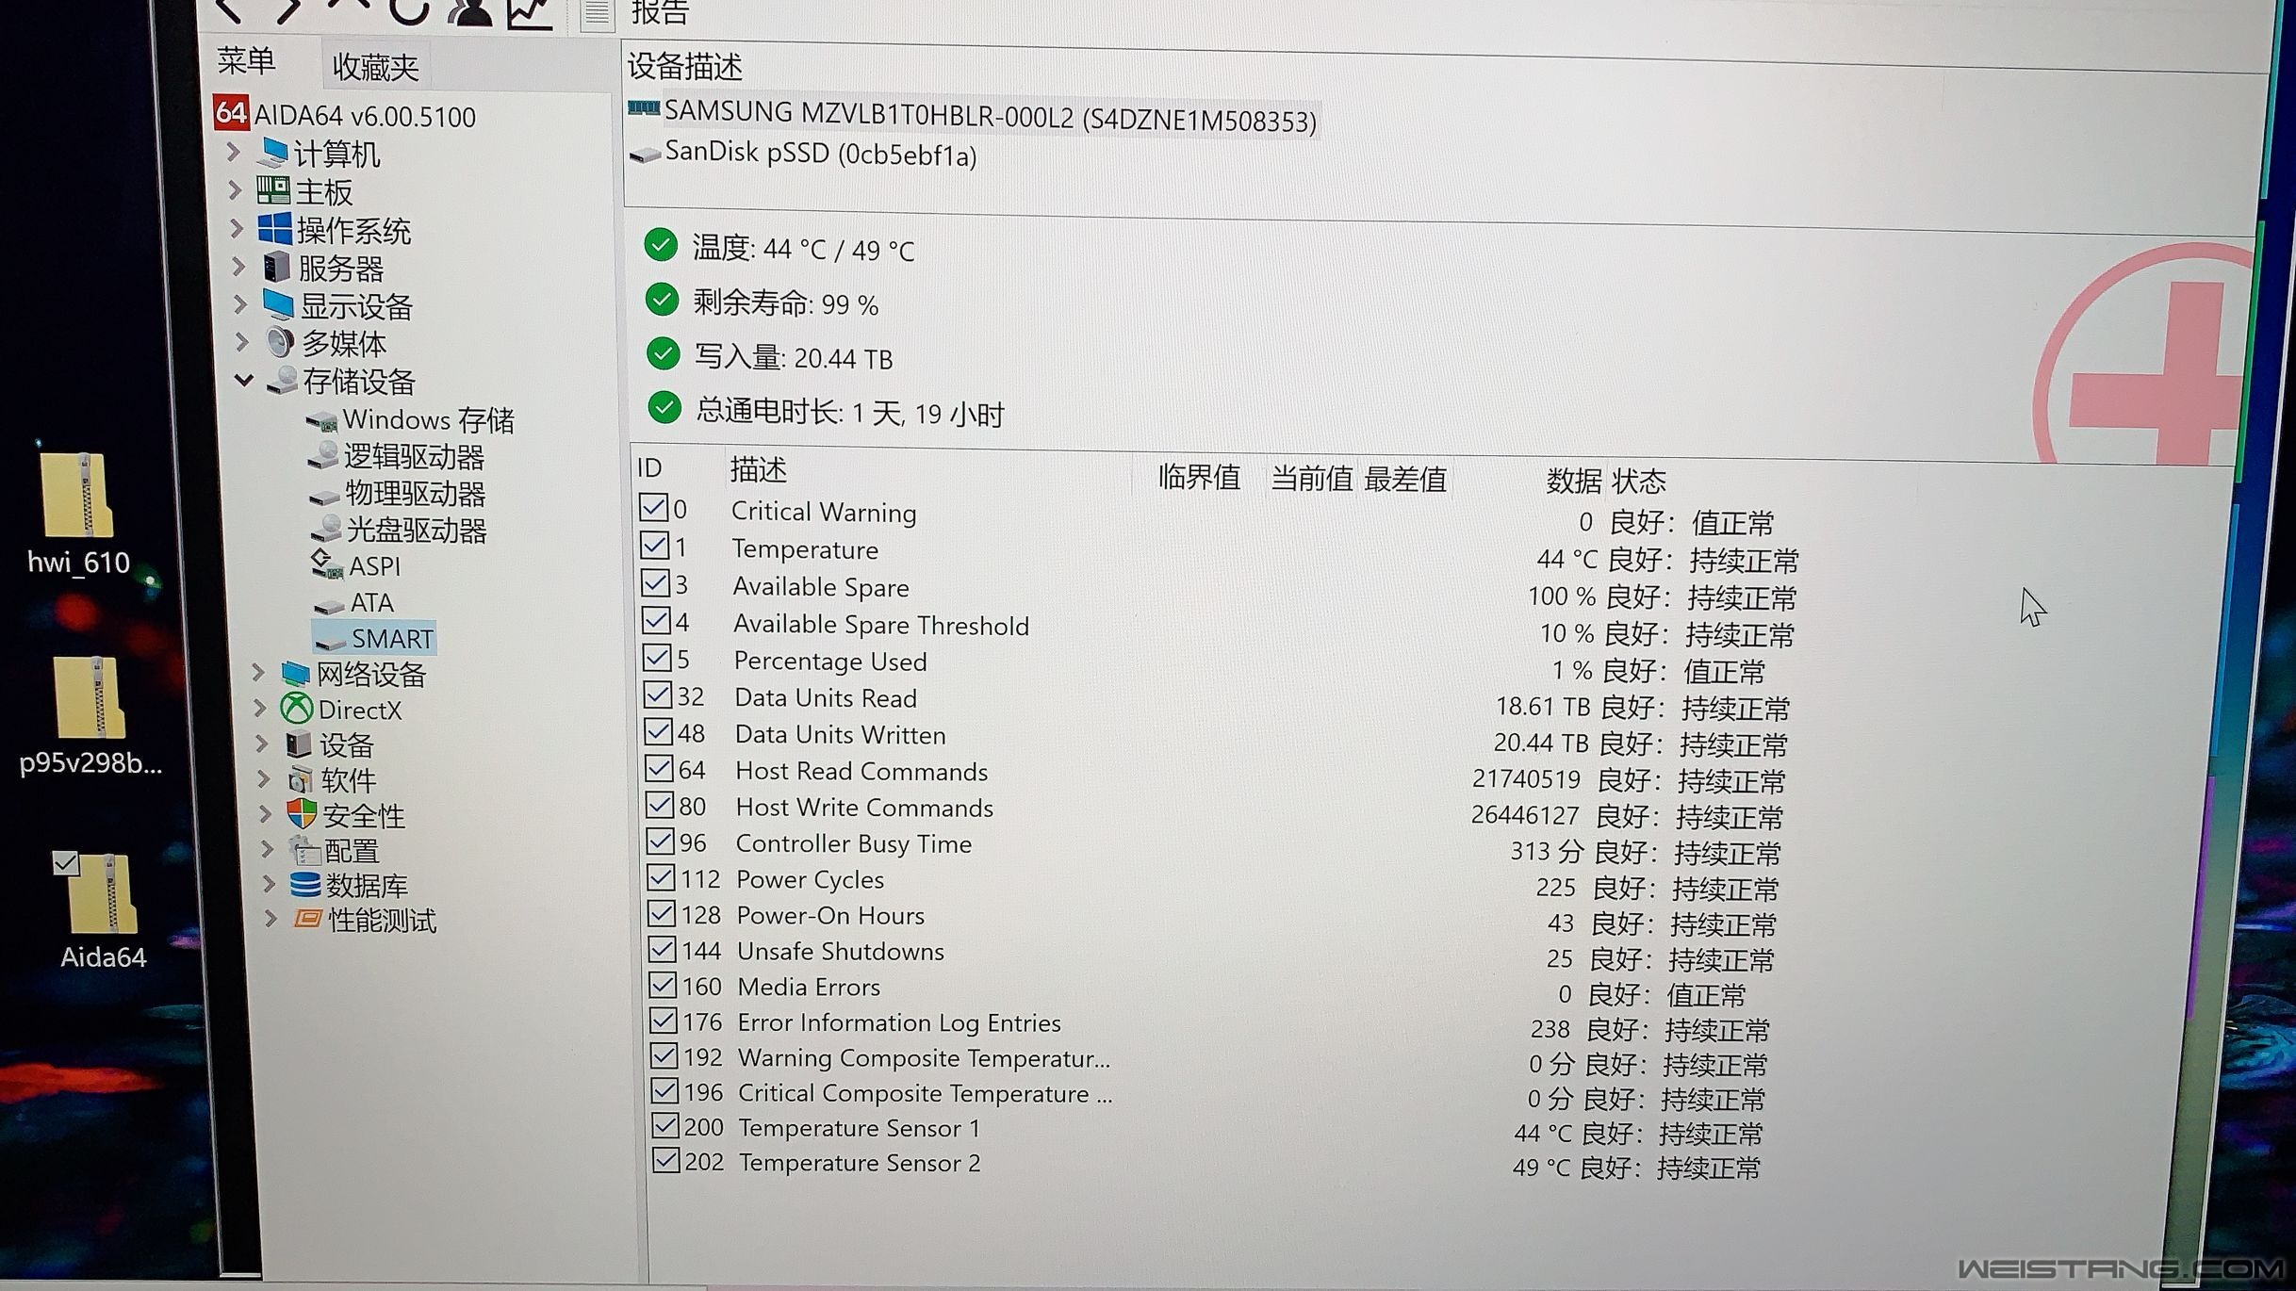Image resolution: width=2296 pixels, height=1291 pixels.
Task: Click the 存储设备 storage icon
Action: click(x=282, y=380)
